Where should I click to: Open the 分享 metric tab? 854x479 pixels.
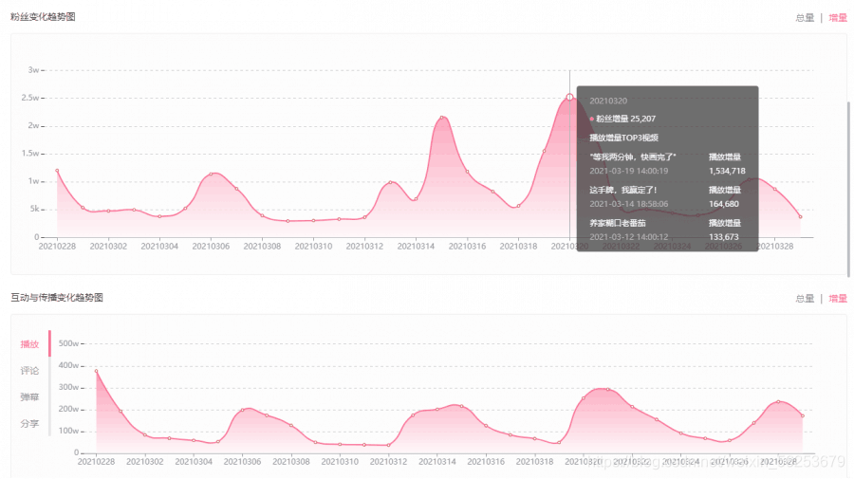pos(30,423)
